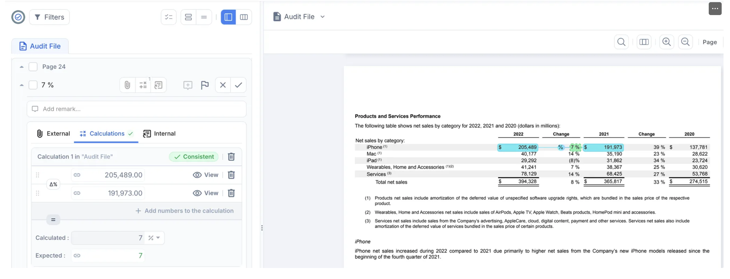730x279 pixels.
Task: Click the Products and Services Performance heading
Action: pyautogui.click(x=397, y=116)
